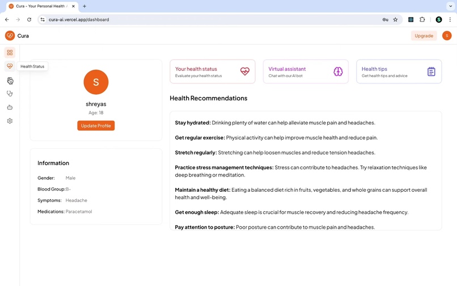Click the Health Status tooltip label
457x286 pixels.
point(32,66)
